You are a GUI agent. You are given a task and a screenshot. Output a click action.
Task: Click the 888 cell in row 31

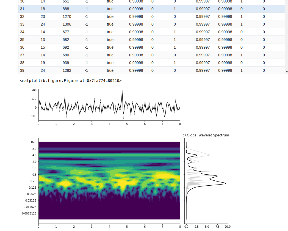pyautogui.click(x=66, y=9)
